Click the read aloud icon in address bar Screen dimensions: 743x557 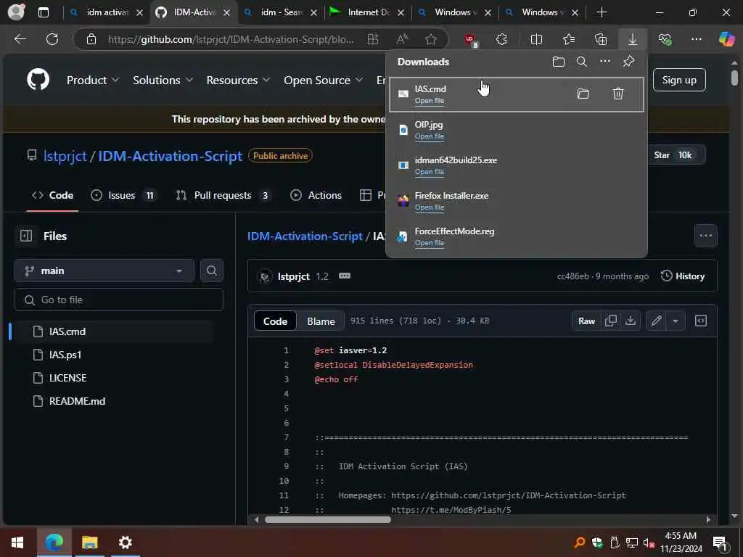click(x=402, y=39)
